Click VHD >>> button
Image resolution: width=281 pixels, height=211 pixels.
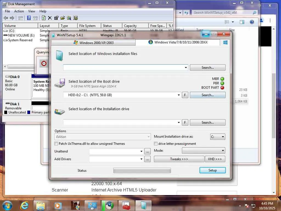(x=215, y=159)
